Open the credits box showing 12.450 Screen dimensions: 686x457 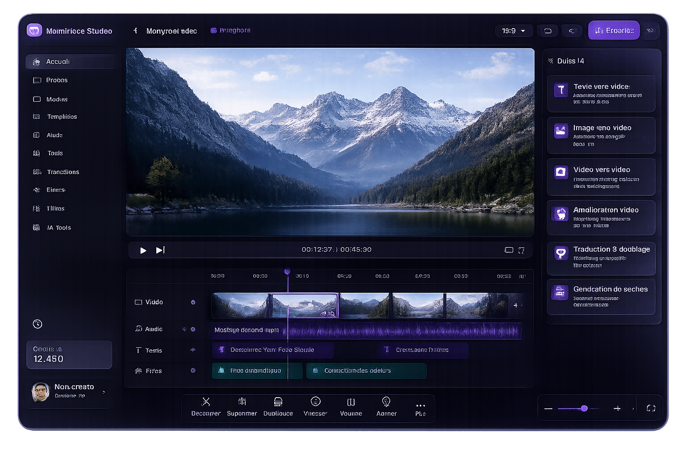69,355
